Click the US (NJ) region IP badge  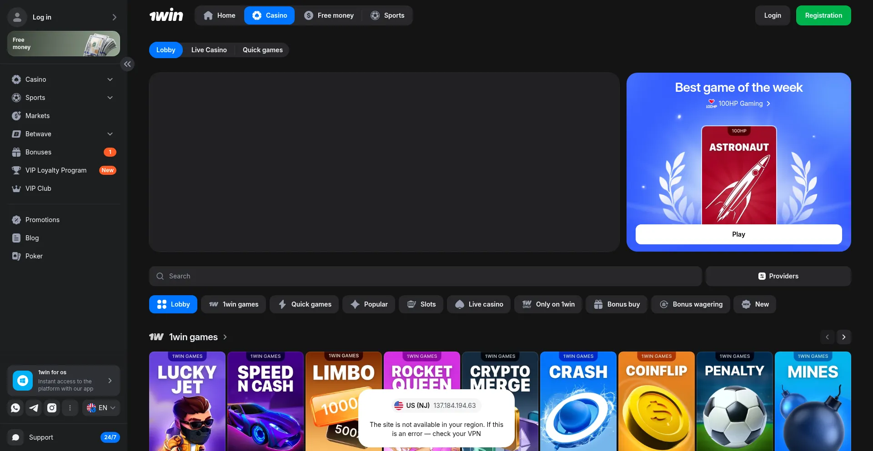pyautogui.click(x=436, y=406)
